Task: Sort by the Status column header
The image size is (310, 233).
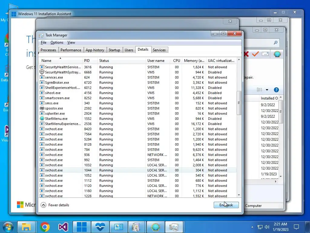Action: pyautogui.click(x=121, y=60)
